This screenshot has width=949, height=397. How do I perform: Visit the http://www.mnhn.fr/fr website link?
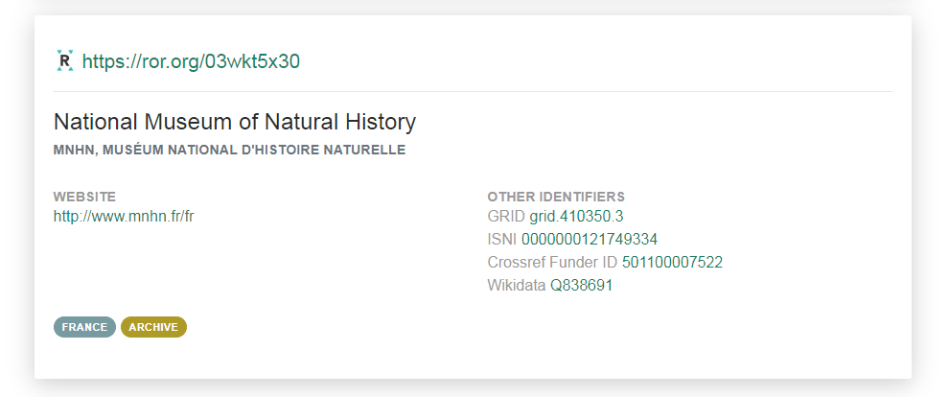pyautogui.click(x=124, y=216)
